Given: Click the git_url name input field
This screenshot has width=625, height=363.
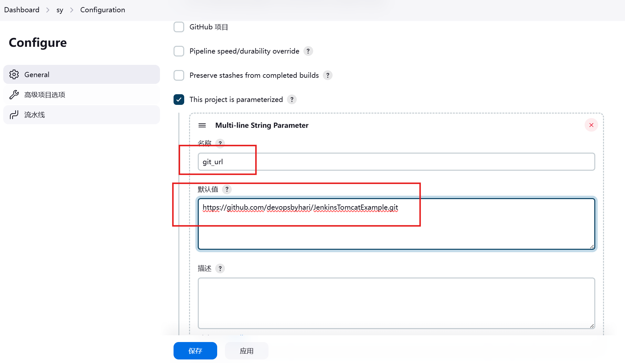Looking at the screenshot, I should [x=396, y=162].
